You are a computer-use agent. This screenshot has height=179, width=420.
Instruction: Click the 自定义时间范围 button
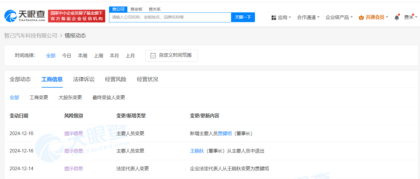[172, 55]
